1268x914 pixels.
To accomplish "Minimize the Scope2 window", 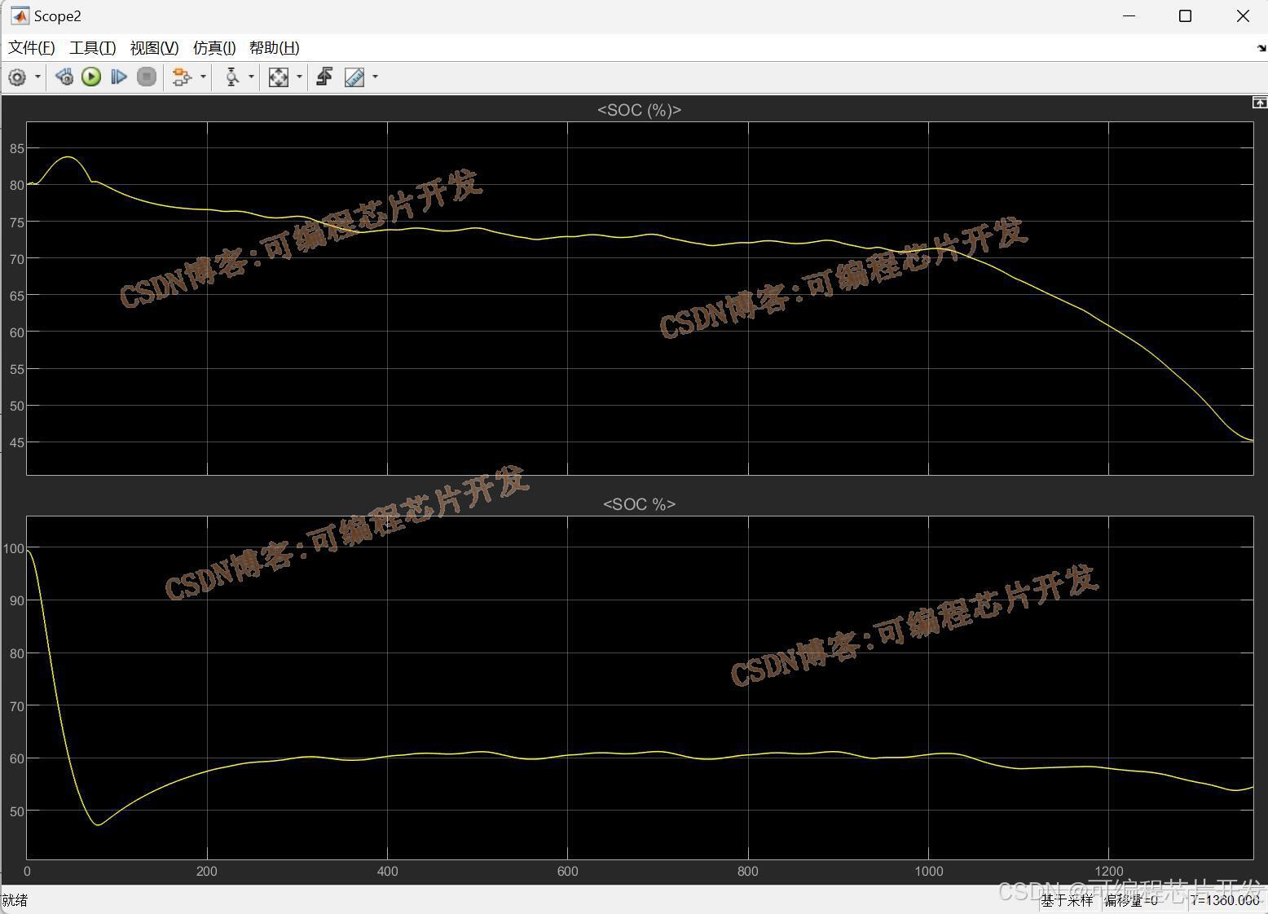I will (x=1129, y=16).
